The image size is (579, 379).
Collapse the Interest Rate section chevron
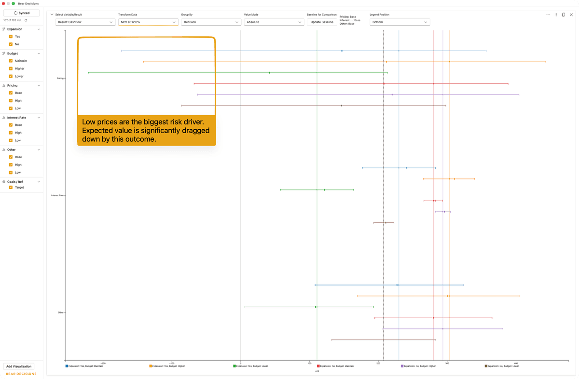click(x=39, y=118)
